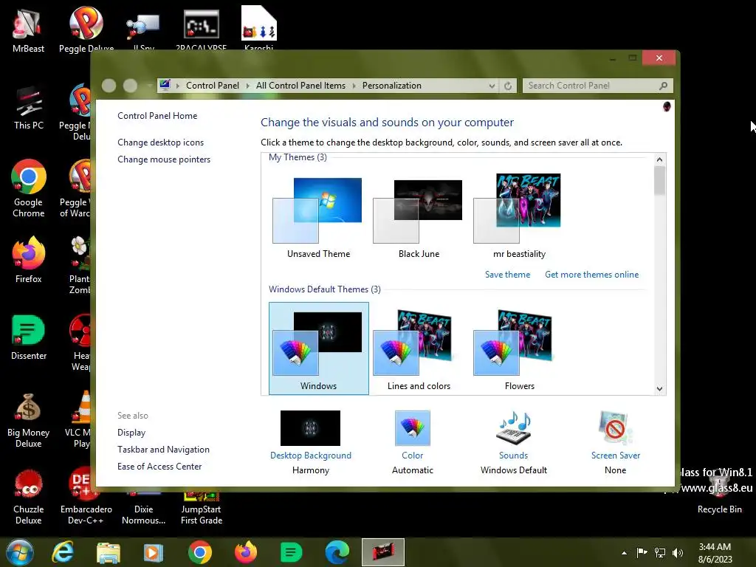Open Taskbar and Navigation link
The height and width of the screenshot is (567, 756).
[x=163, y=450]
